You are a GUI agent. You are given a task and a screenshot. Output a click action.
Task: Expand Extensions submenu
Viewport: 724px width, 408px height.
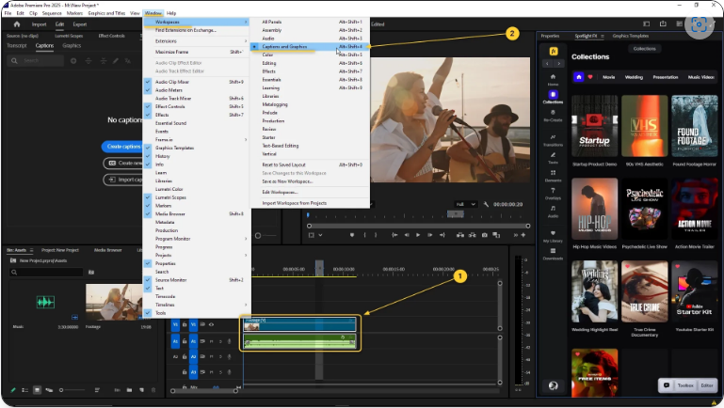coord(197,41)
